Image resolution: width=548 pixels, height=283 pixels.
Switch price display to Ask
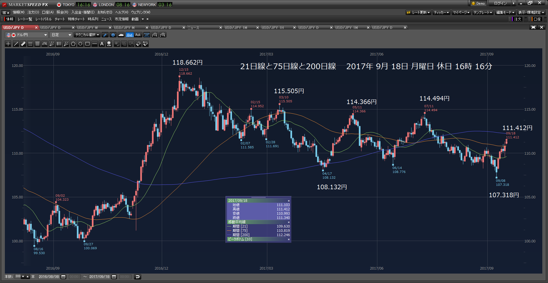(138, 35)
